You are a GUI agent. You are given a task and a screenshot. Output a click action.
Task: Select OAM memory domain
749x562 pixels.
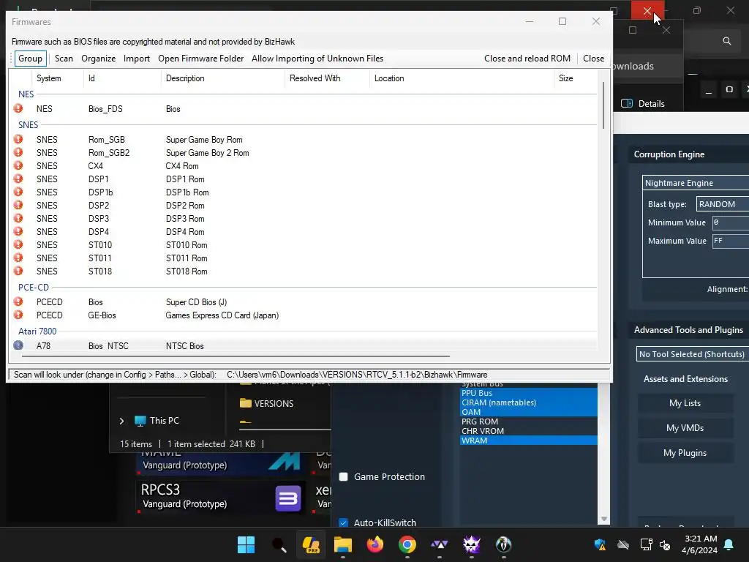point(528,412)
